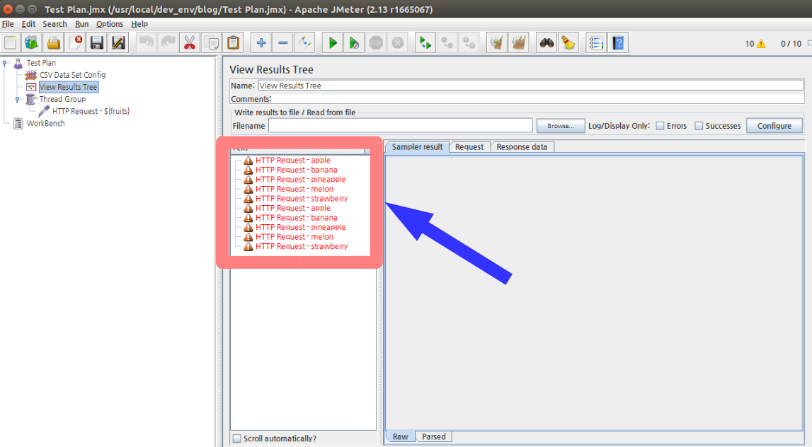This screenshot has width=812, height=447.
Task: Click the Undo arrow icon
Action: pyautogui.click(x=147, y=42)
